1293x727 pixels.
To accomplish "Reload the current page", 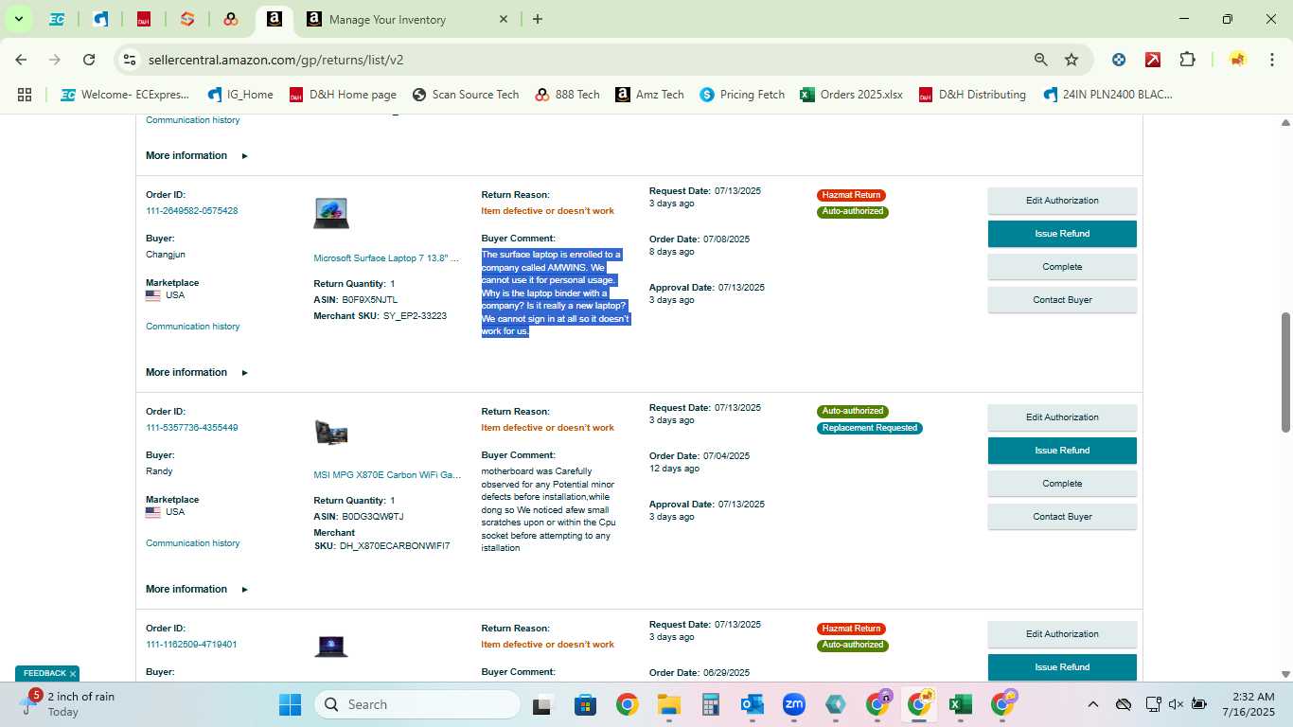I will point(89,60).
